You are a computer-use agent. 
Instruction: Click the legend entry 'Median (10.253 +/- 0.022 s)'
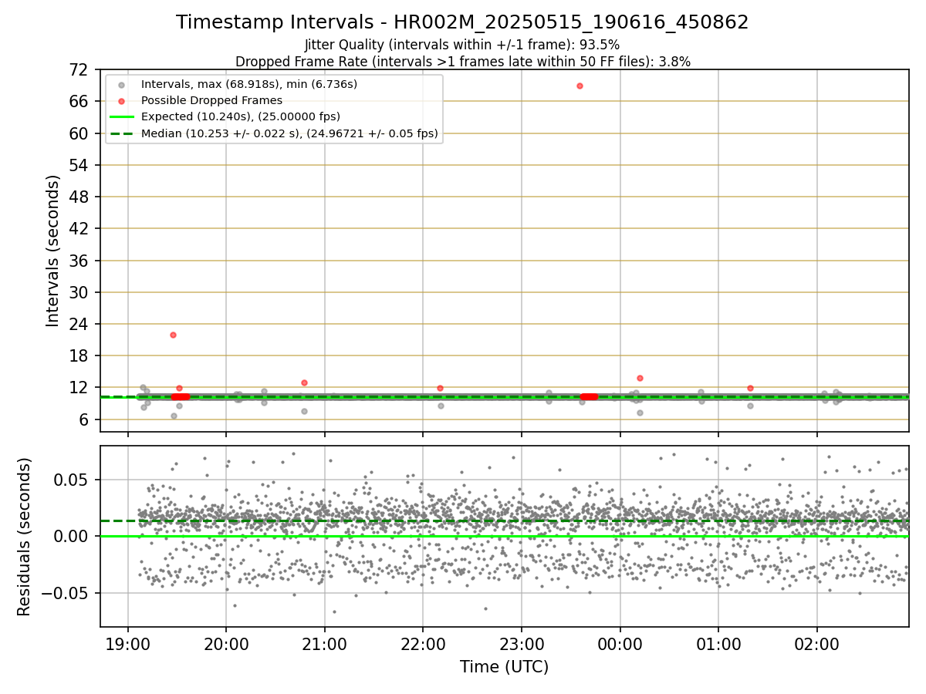pyautogui.click(x=289, y=133)
